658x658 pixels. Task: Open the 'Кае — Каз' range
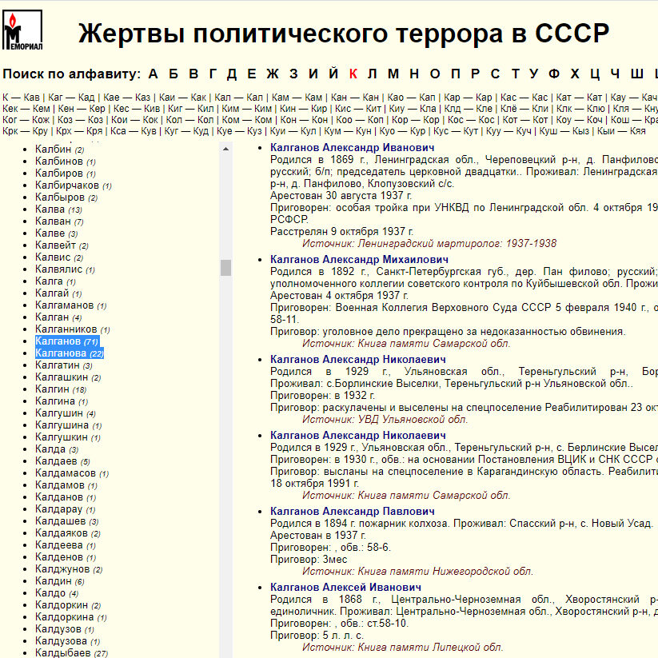[127, 98]
